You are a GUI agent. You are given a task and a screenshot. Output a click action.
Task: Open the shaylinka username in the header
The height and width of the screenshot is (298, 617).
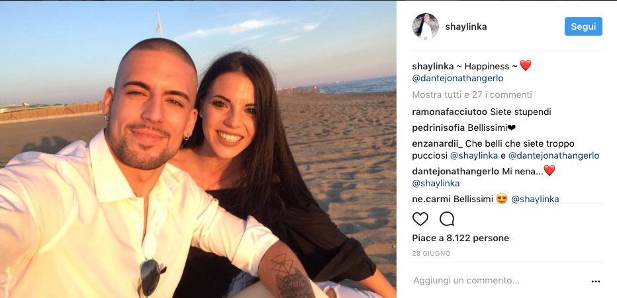[466, 26]
